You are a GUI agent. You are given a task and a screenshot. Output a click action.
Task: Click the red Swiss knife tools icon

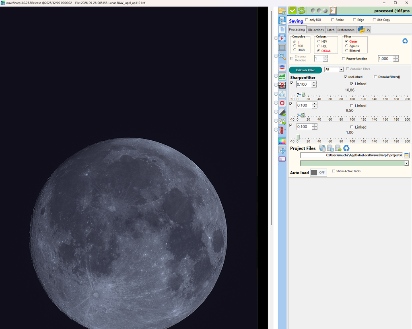[282, 130]
